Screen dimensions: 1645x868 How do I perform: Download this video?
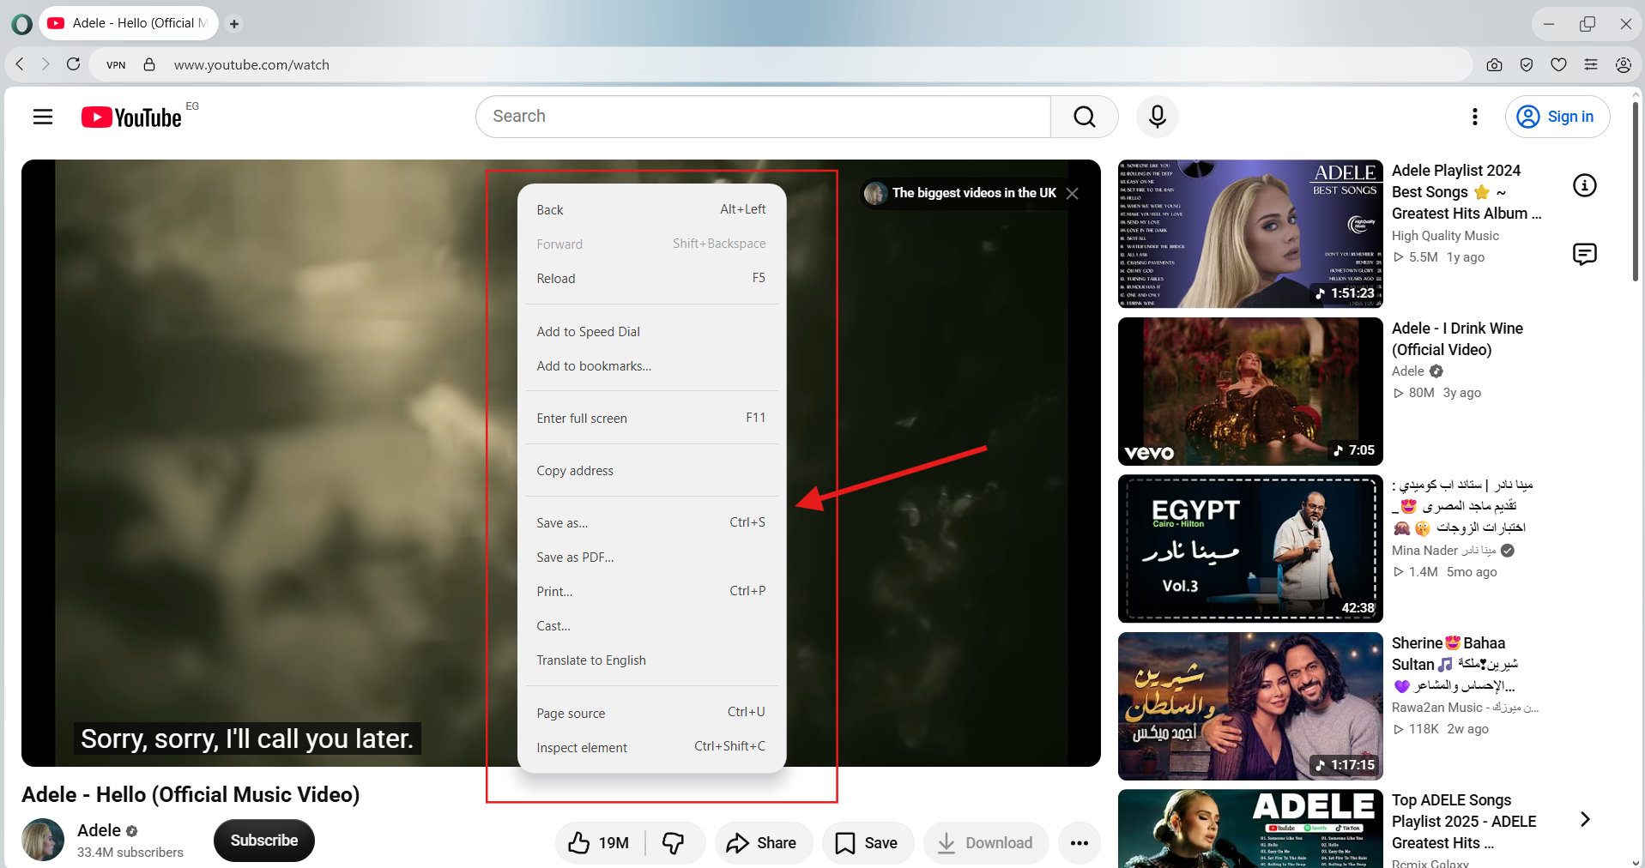(x=986, y=843)
